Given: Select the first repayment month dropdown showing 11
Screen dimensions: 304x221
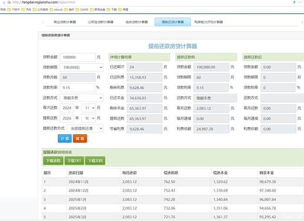Looking at the screenshot, I should 88,108.
